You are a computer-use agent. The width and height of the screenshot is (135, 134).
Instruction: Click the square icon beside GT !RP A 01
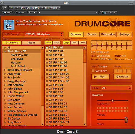click(47, 48)
